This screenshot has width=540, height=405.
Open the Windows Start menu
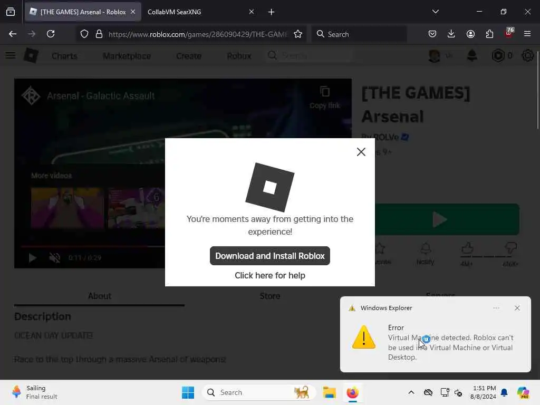pyautogui.click(x=188, y=392)
